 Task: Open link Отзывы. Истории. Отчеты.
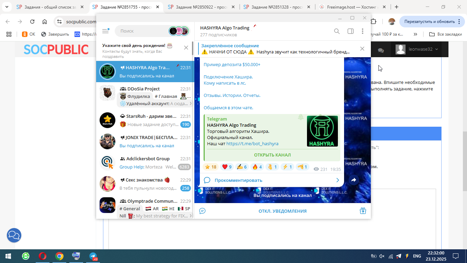coord(232,95)
